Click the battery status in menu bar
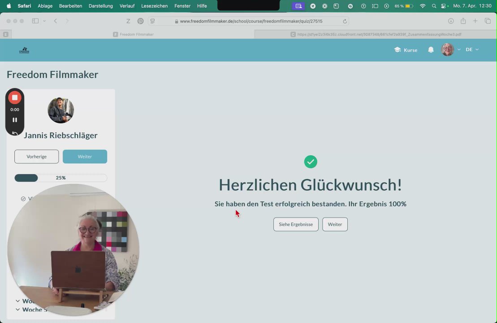497x323 pixels. coord(403,6)
